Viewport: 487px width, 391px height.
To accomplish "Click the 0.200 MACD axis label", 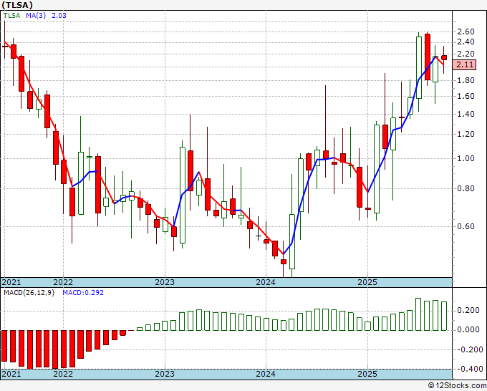I will click(x=468, y=311).
